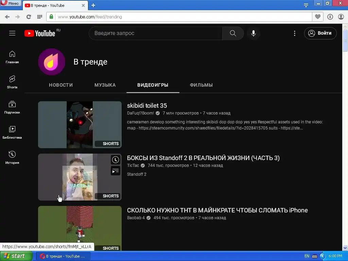Image resolution: width=348 pixels, height=261 pixels.
Task: Open a new browser tab
Action: pos(93,5)
